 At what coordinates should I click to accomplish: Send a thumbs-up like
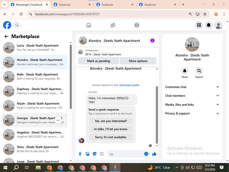pyautogui.click(x=154, y=154)
